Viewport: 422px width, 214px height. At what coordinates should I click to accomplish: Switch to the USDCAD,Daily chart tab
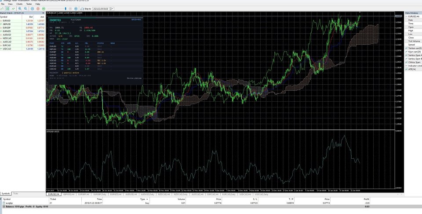coord(261,194)
